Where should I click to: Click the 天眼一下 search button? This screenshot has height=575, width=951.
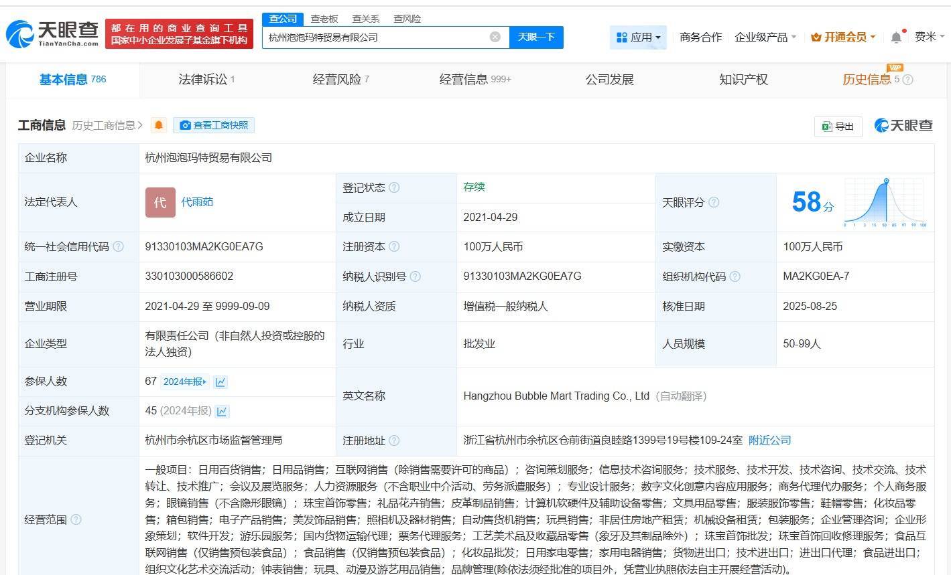536,37
